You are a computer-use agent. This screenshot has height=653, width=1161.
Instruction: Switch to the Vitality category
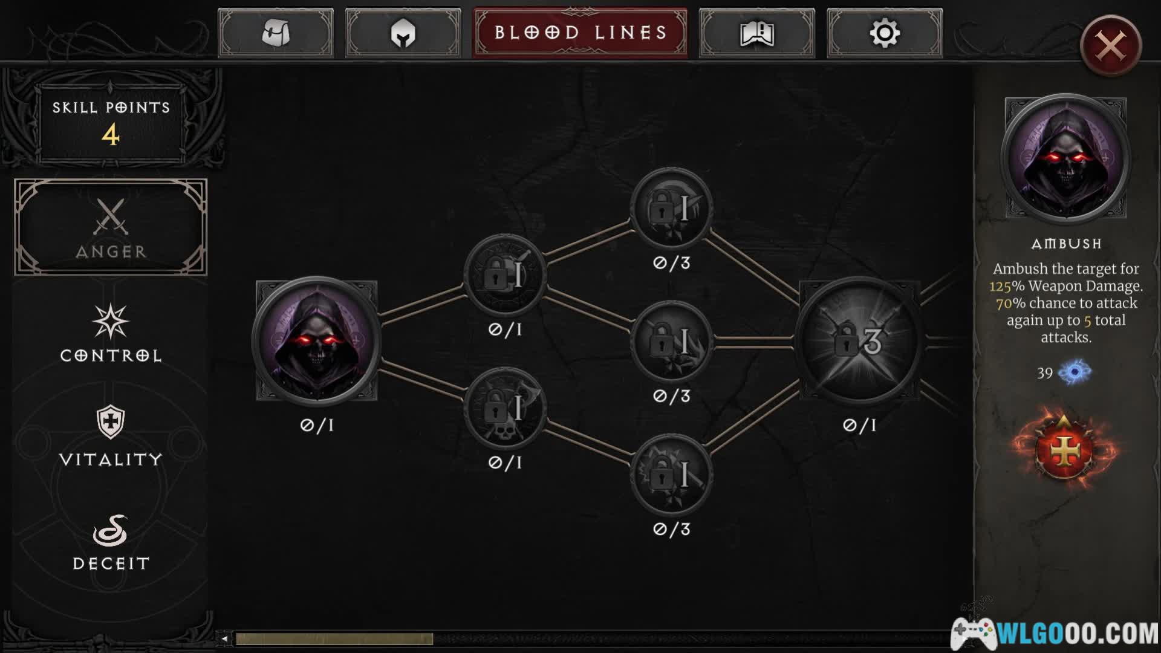(111, 437)
